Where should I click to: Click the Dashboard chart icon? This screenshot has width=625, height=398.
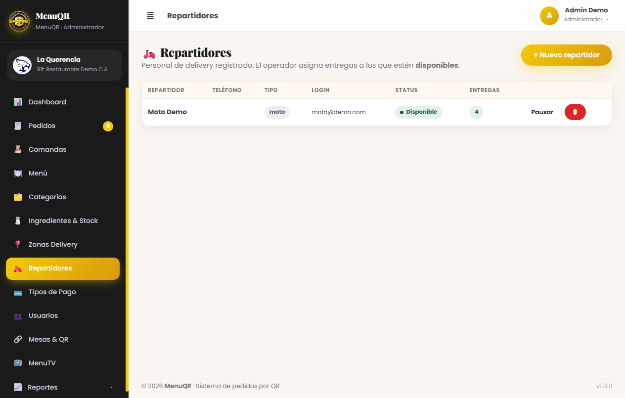18,102
